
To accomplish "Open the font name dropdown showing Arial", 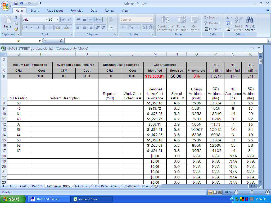I will pos(46,20).
